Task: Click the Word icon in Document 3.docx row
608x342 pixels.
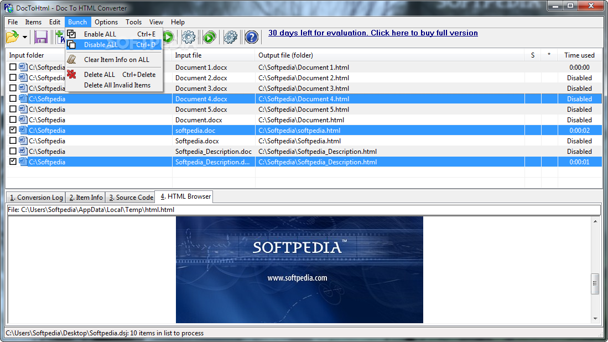Action: 23,88
